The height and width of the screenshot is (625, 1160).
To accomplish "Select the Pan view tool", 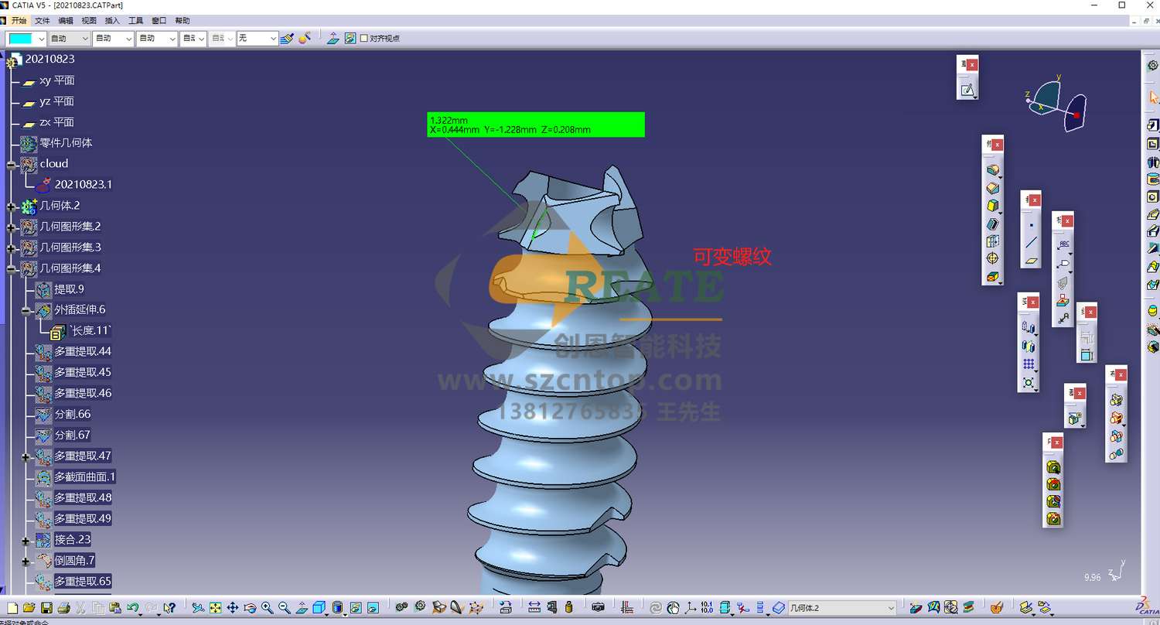I will [233, 608].
